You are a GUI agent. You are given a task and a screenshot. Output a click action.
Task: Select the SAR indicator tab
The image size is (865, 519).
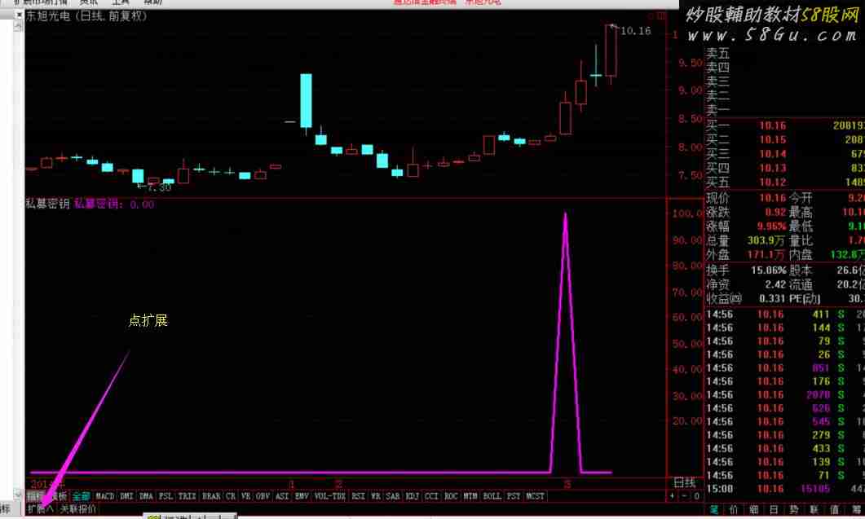[x=393, y=496]
